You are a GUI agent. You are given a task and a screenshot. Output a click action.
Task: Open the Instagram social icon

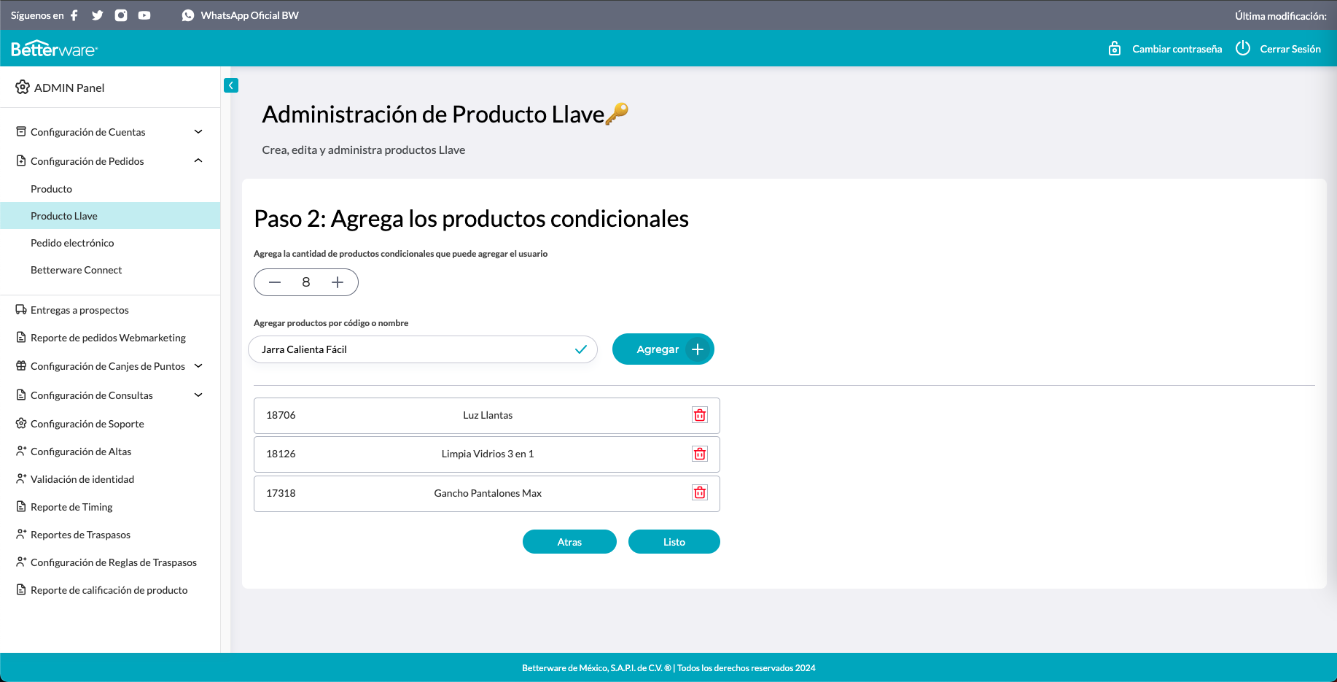[121, 15]
